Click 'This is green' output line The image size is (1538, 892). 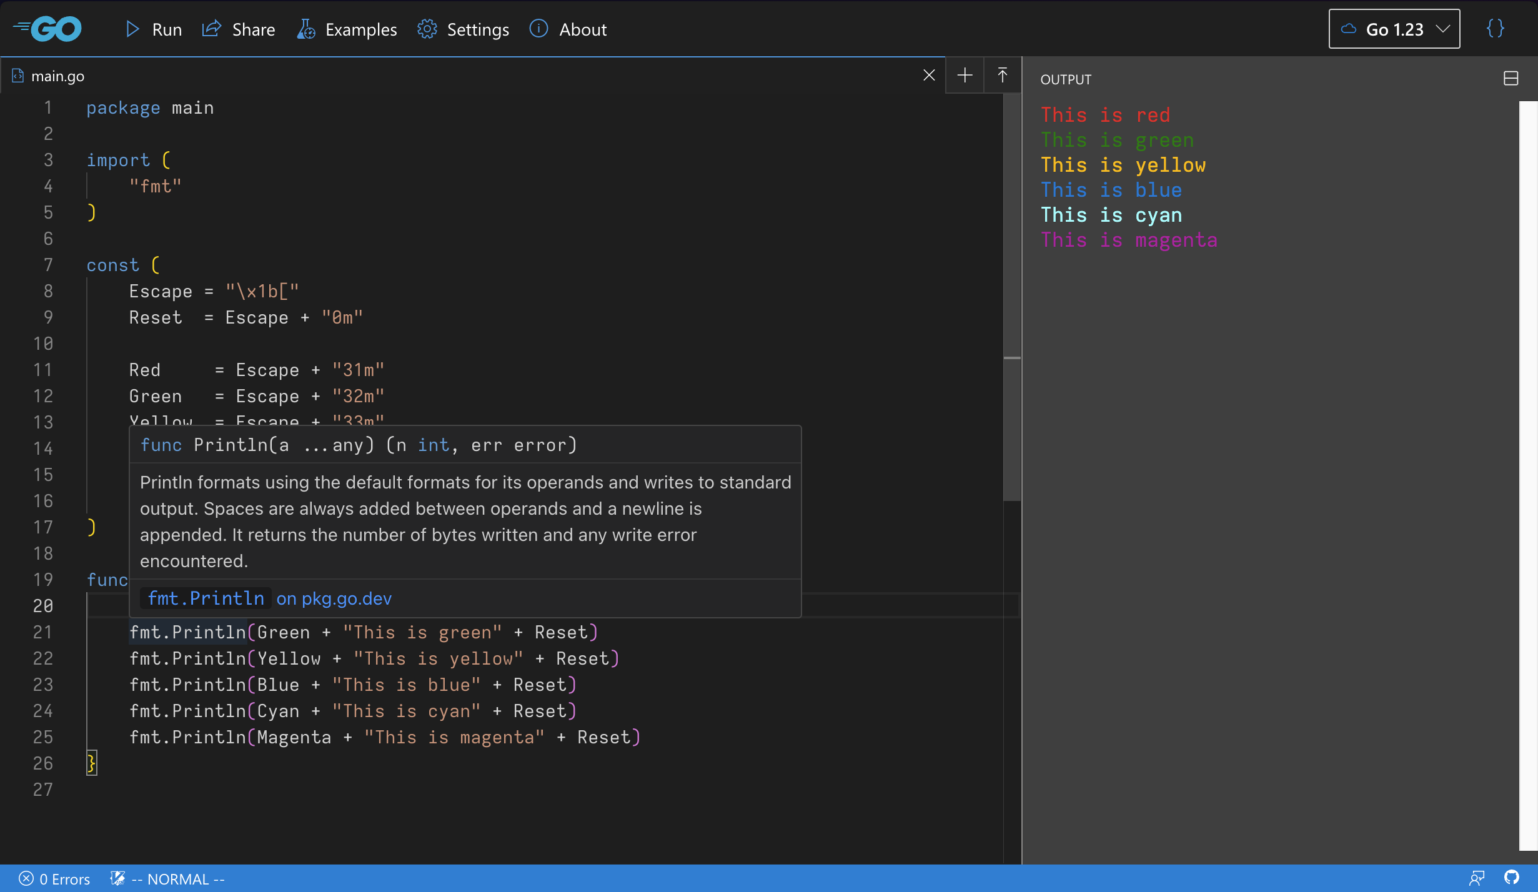point(1117,140)
